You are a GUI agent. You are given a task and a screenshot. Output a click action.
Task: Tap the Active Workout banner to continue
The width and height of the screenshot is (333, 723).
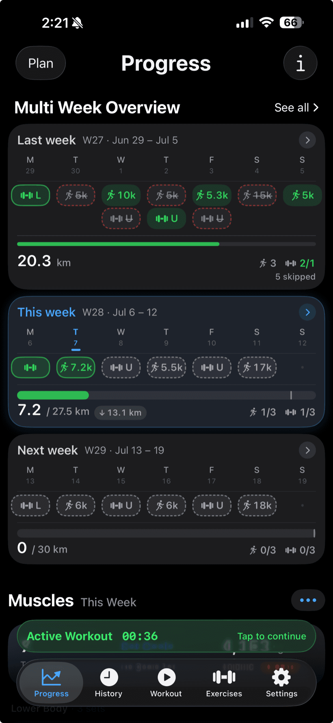(166, 636)
